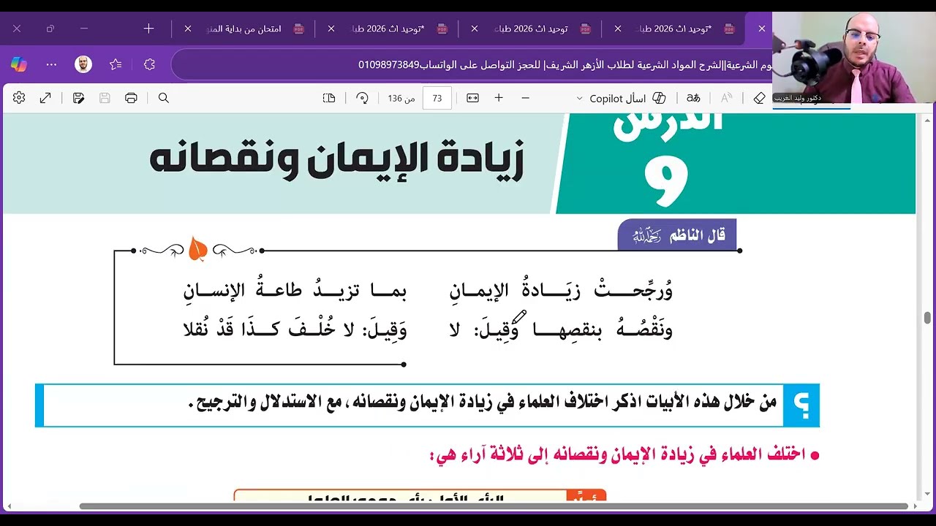
Task: Click the Save floppy disk icon
Action: [x=105, y=98]
